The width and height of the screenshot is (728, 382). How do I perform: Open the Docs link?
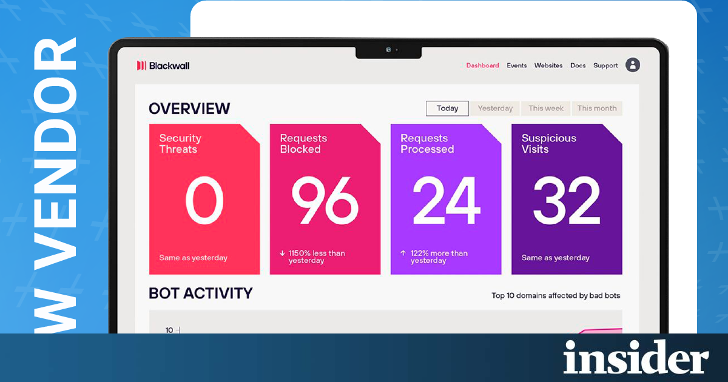(578, 65)
